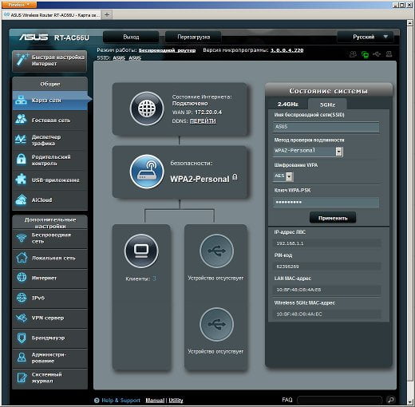Switch to the 5GHz tab
This screenshot has height=407, width=415.
(327, 105)
